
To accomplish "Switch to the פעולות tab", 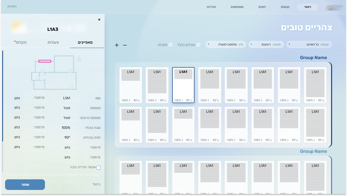I will tap(53, 42).
